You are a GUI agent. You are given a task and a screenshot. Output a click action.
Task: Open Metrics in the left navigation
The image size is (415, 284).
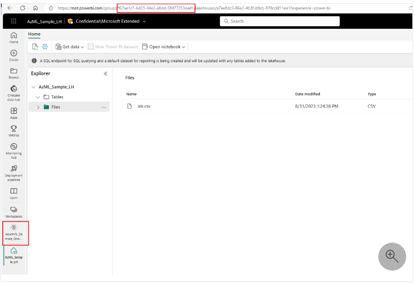tap(14, 131)
